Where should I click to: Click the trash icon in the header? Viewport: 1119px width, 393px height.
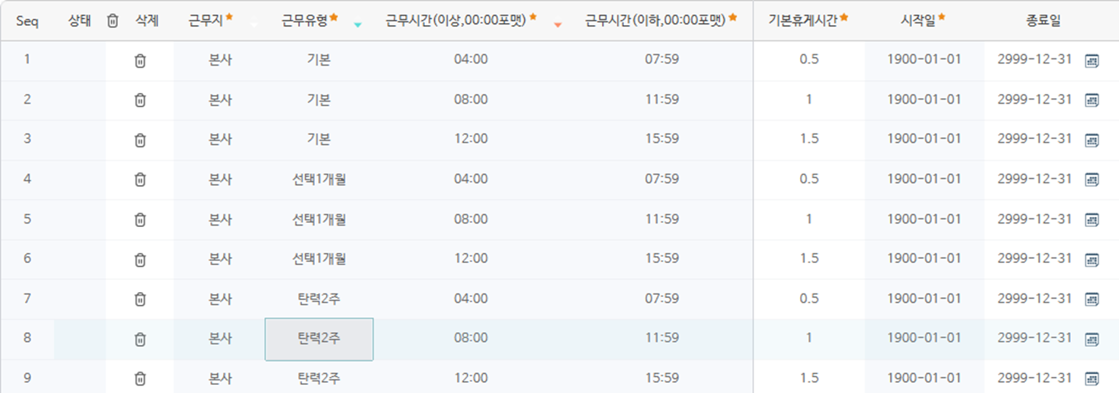coord(113,21)
